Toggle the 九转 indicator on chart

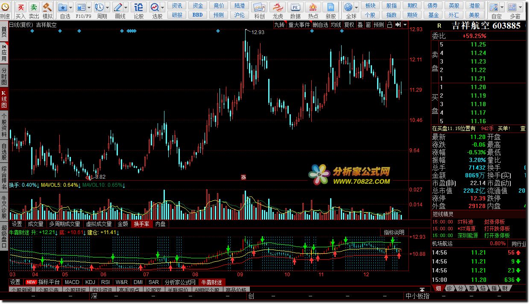(x=279, y=25)
